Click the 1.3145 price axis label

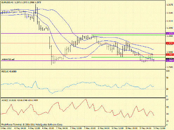(169, 13)
